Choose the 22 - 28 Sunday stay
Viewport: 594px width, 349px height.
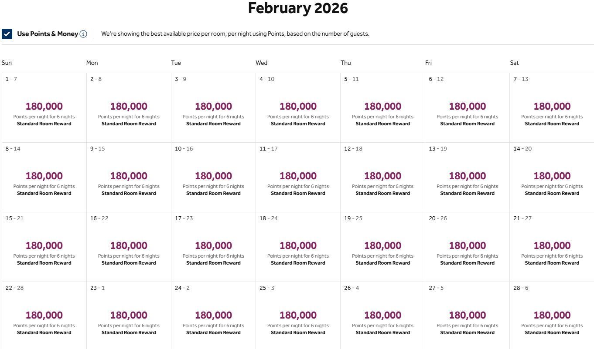[x=44, y=315]
